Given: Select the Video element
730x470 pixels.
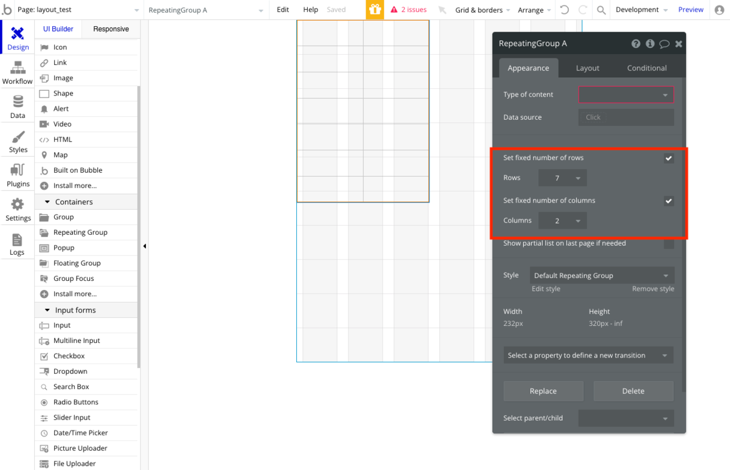Looking at the screenshot, I should pyautogui.click(x=87, y=124).
